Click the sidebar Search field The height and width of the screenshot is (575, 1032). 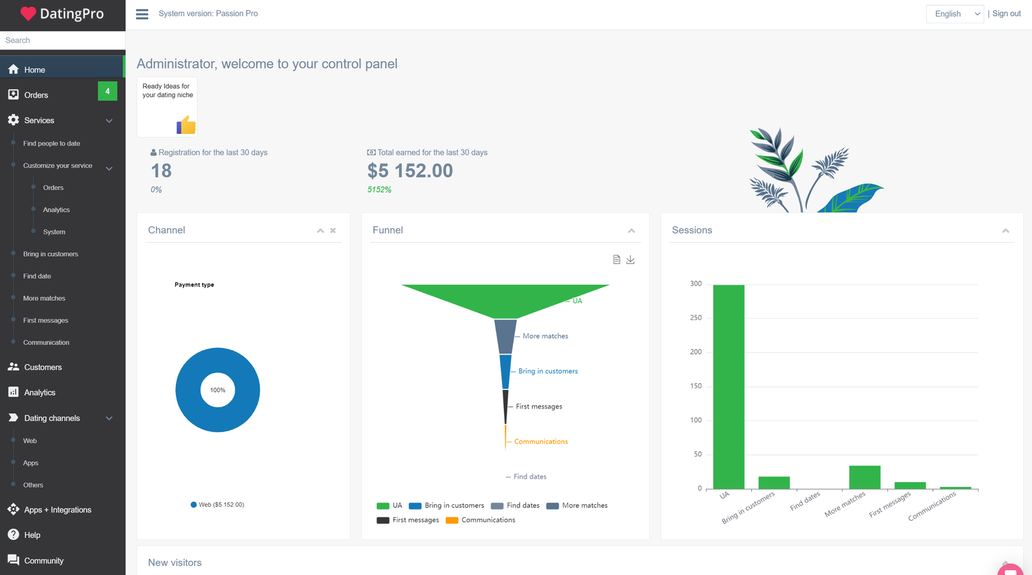[63, 41]
